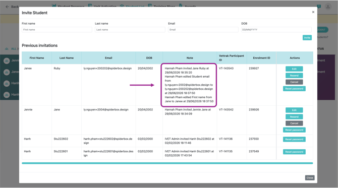Click the Back arrow in the background page
This screenshot has width=338, height=188.
[7, 7]
